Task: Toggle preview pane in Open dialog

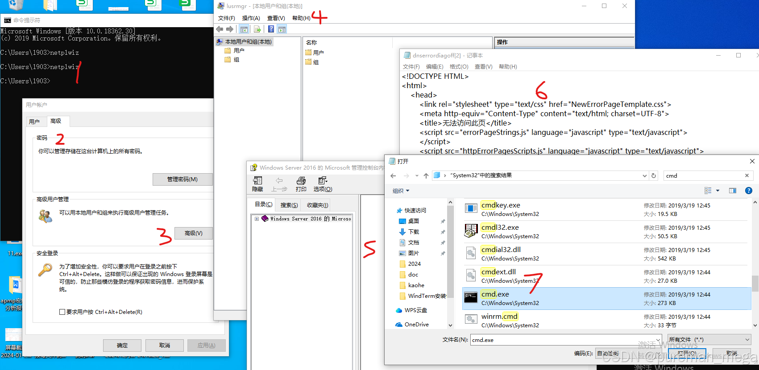Action: click(733, 191)
